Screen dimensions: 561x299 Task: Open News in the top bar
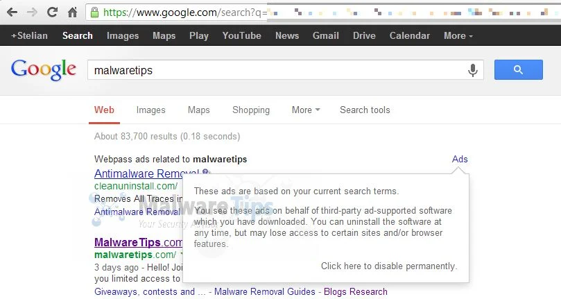287,35
